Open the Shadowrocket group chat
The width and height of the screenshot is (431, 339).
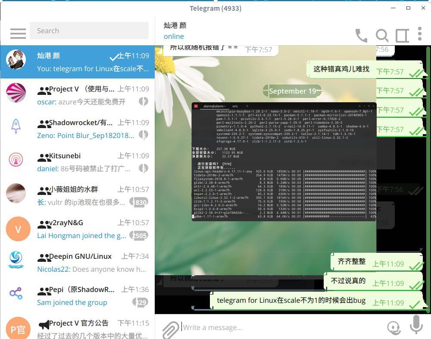[x=78, y=129]
